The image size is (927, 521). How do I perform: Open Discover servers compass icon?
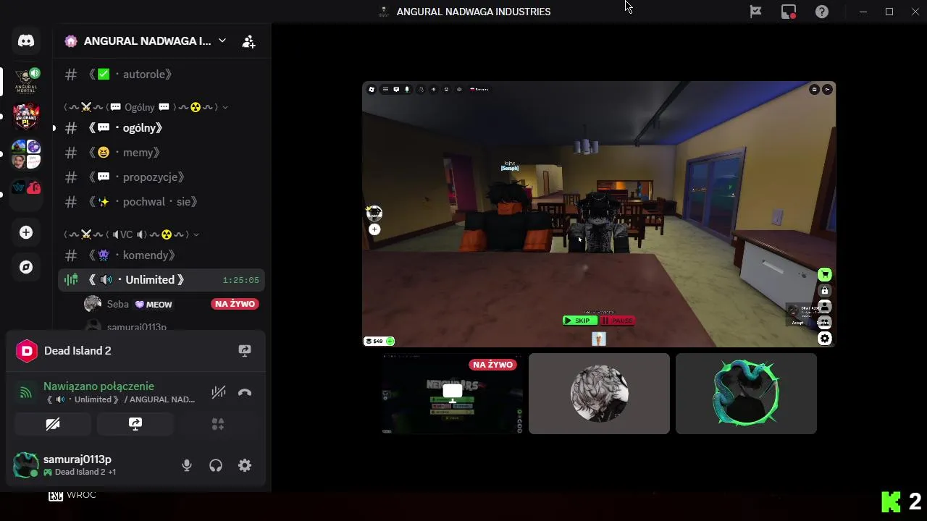pos(26,267)
